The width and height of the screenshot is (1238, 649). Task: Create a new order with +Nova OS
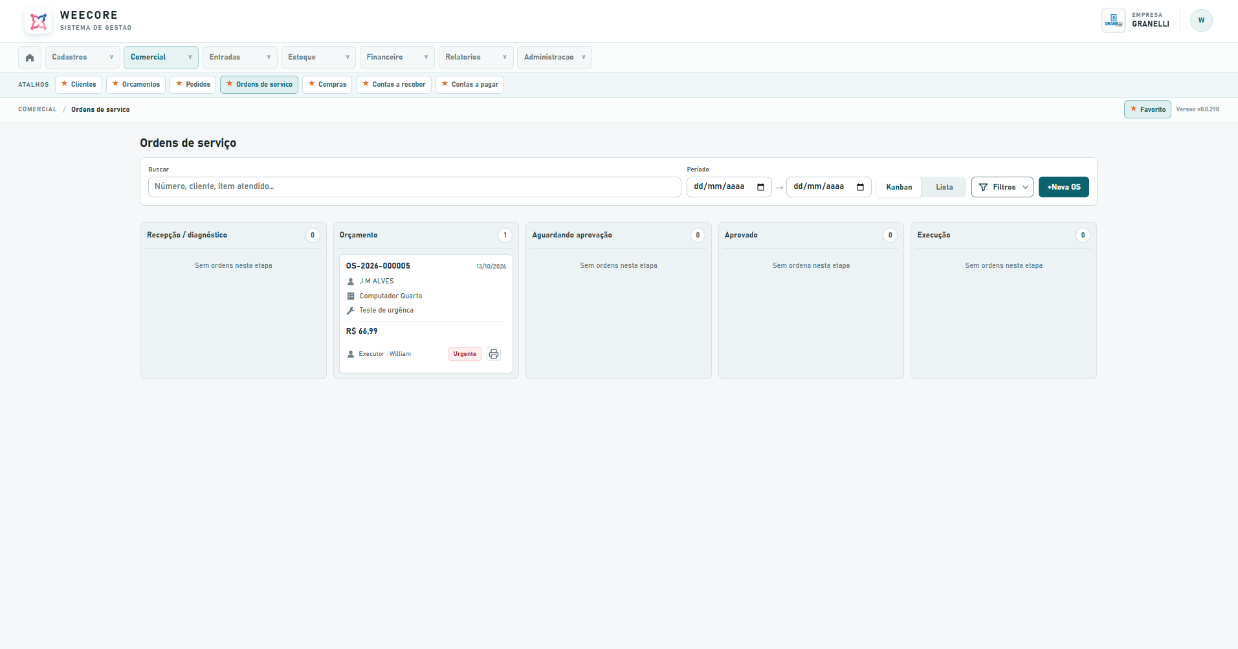pyautogui.click(x=1063, y=187)
